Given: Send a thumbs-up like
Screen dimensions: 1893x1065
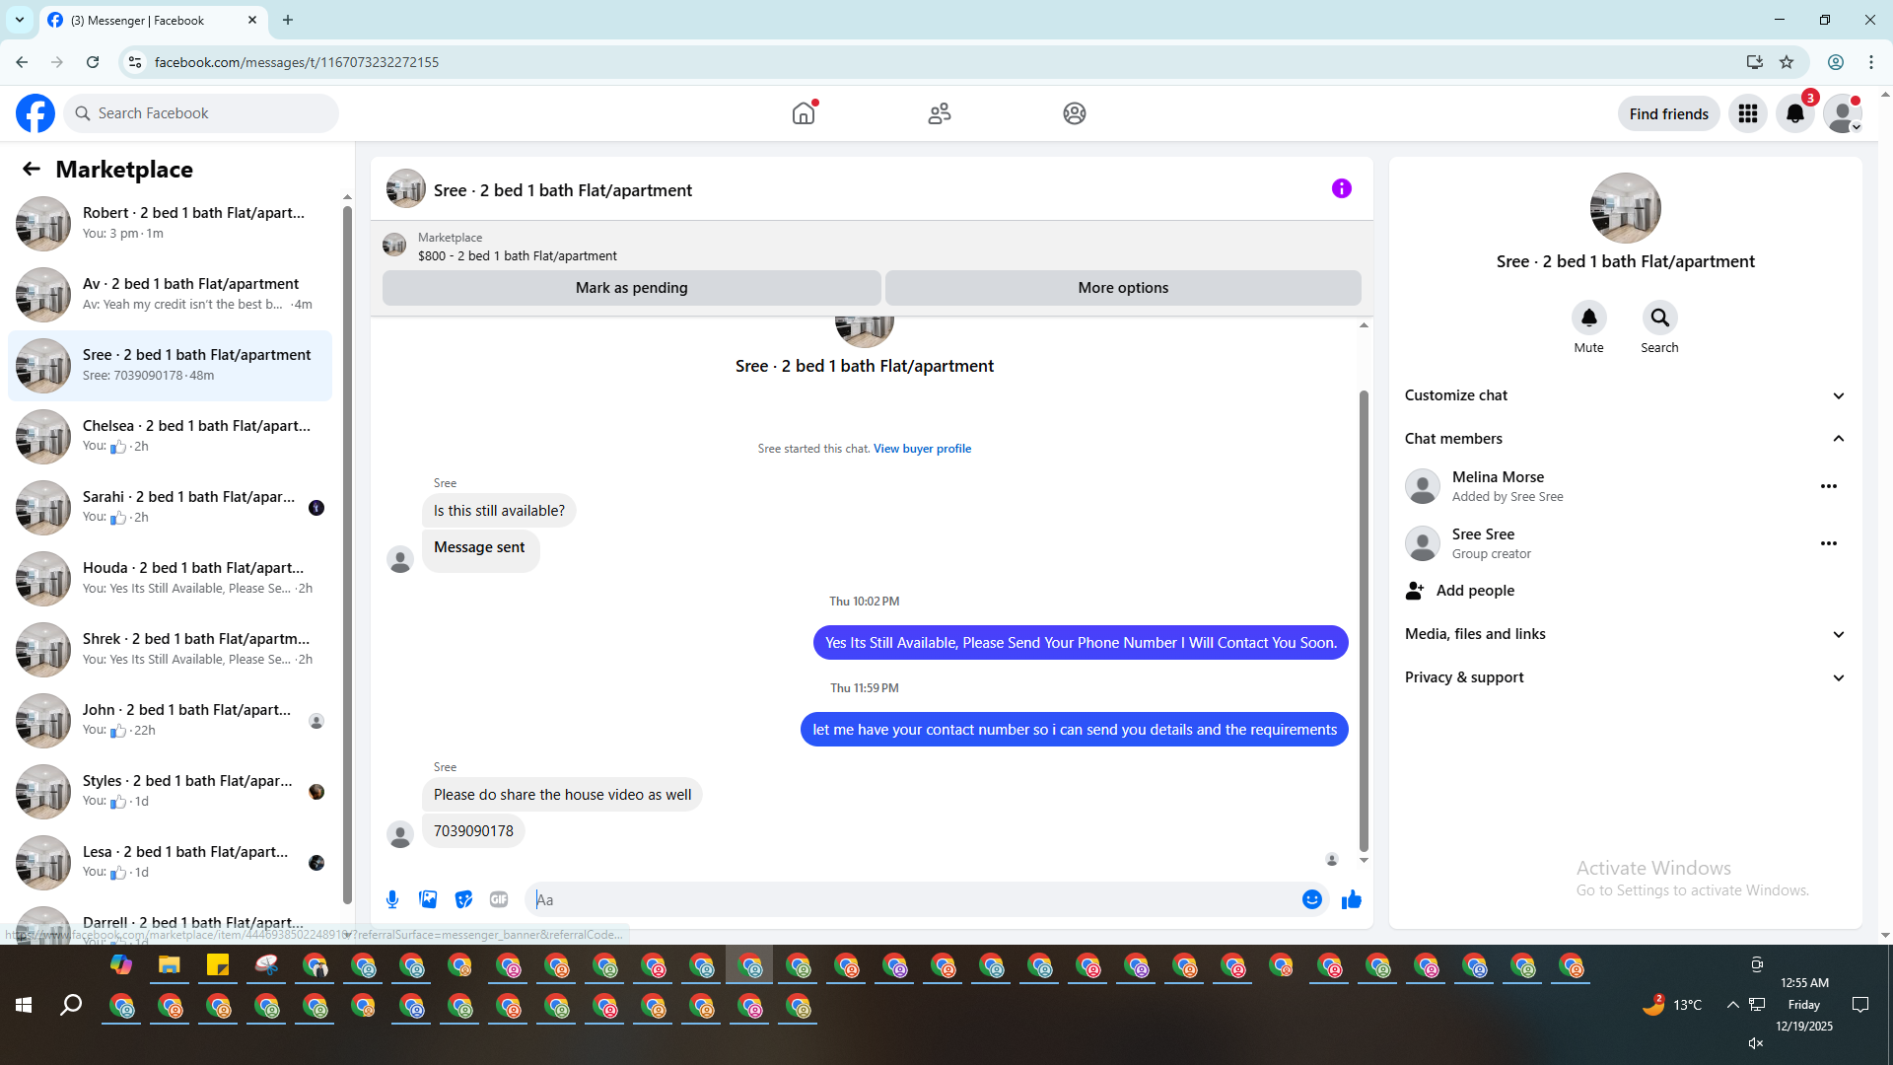Looking at the screenshot, I should point(1351,899).
